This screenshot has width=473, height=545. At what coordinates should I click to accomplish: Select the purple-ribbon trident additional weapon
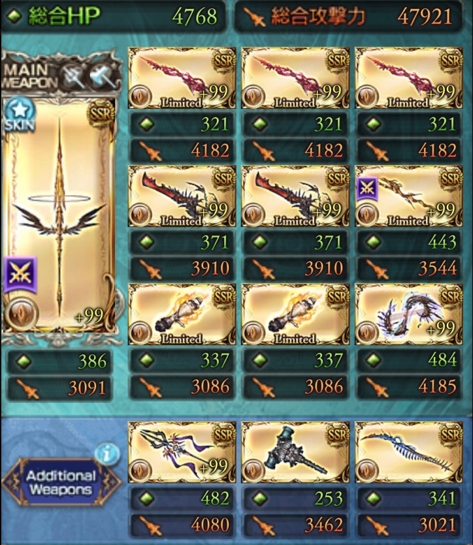point(182,452)
